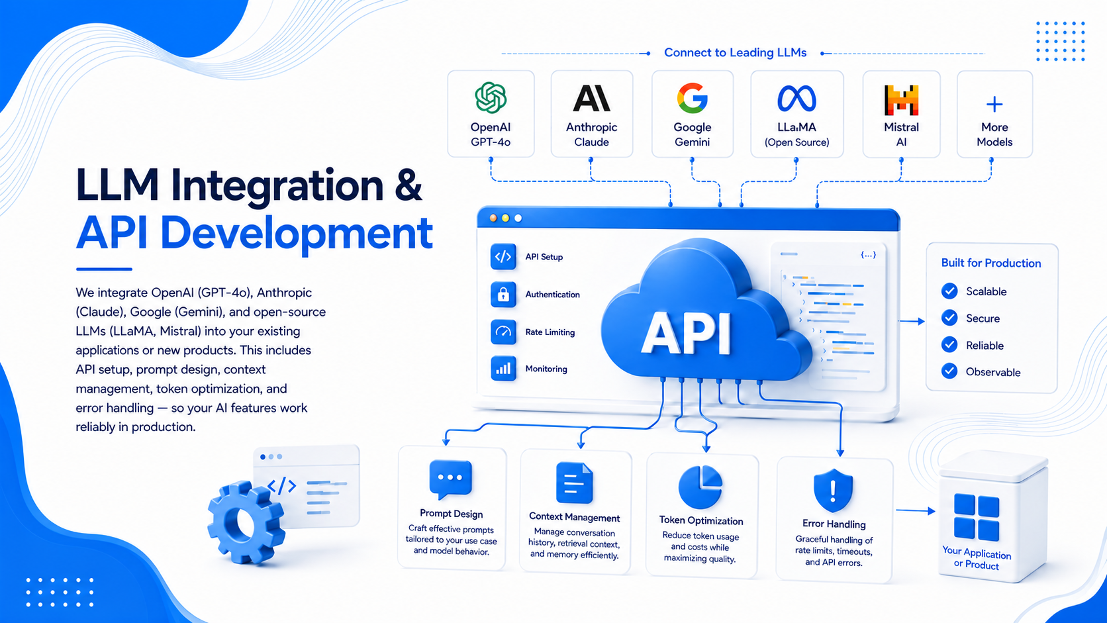The width and height of the screenshot is (1107, 623).
Task: Click the Monitoring bar chart icon
Action: click(503, 369)
